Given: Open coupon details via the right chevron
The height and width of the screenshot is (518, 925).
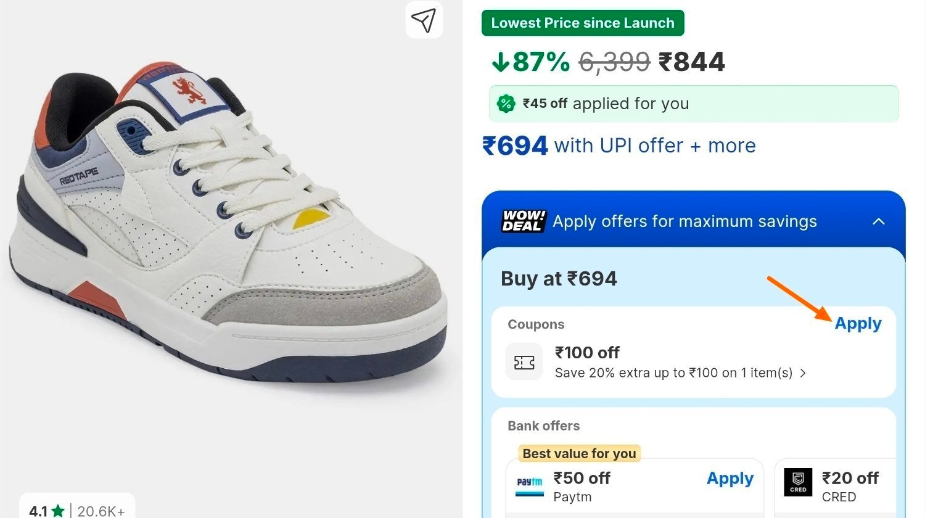Looking at the screenshot, I should pos(802,372).
